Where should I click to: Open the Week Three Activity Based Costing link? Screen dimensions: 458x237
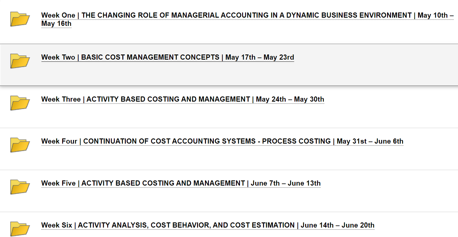coord(183,99)
